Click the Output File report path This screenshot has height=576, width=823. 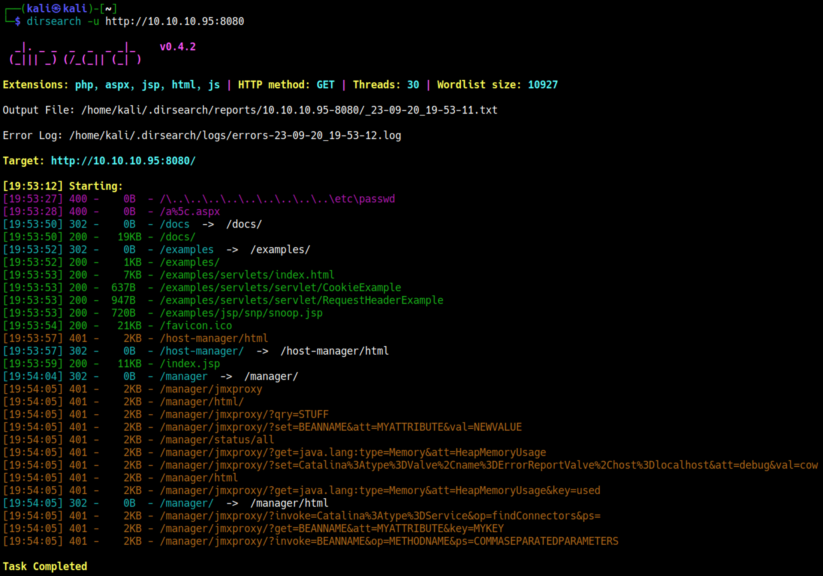click(289, 110)
